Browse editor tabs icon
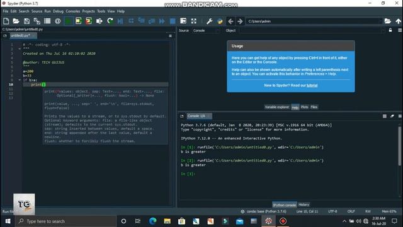Image resolution: width=403 pixels, height=227 pixels. pos(5,36)
